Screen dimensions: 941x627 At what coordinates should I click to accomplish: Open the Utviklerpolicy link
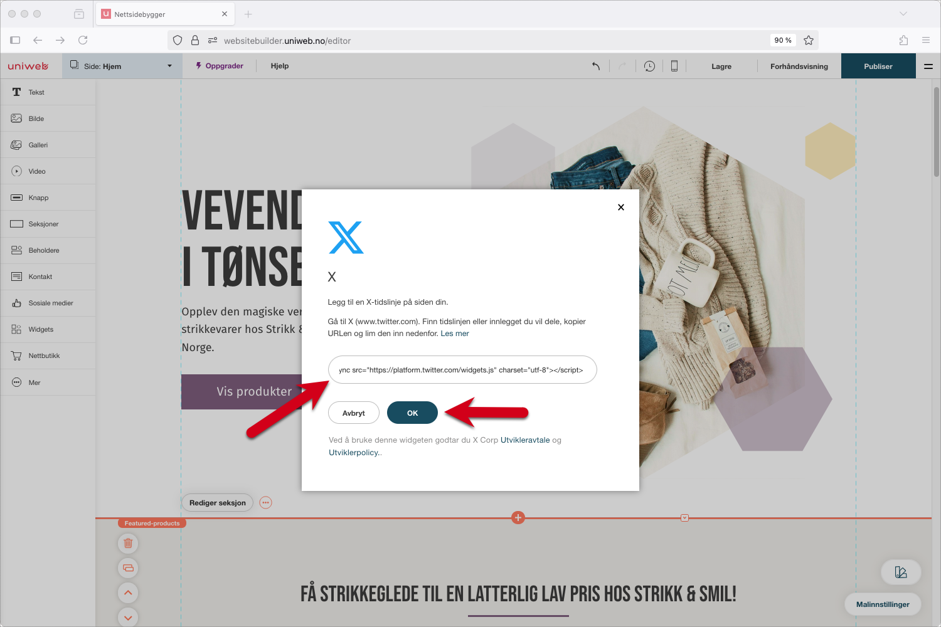[354, 453]
